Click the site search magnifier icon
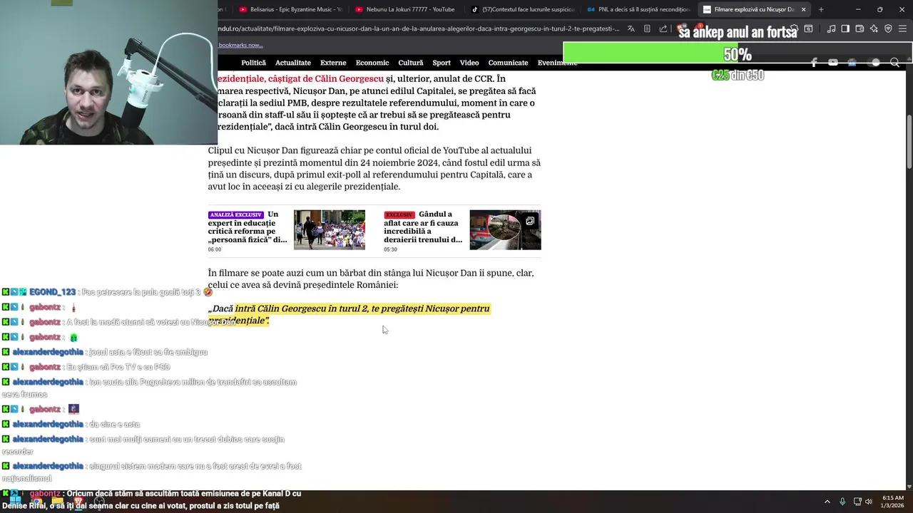Screen dimensions: 913x513 894,63
